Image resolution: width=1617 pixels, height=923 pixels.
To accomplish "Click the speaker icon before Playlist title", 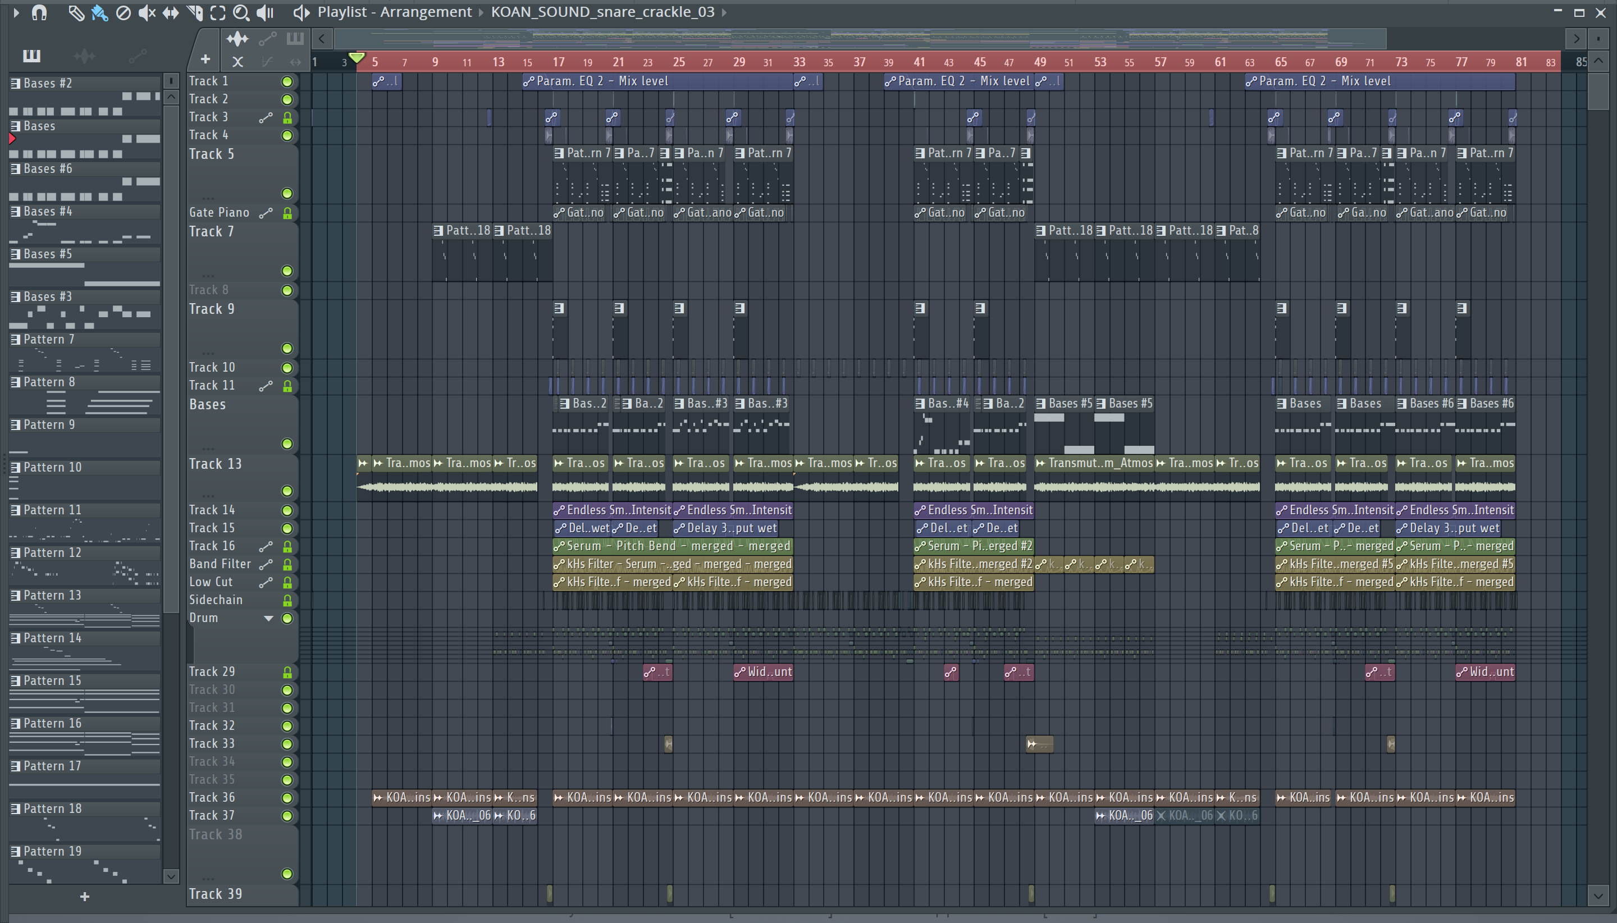I will (x=301, y=12).
